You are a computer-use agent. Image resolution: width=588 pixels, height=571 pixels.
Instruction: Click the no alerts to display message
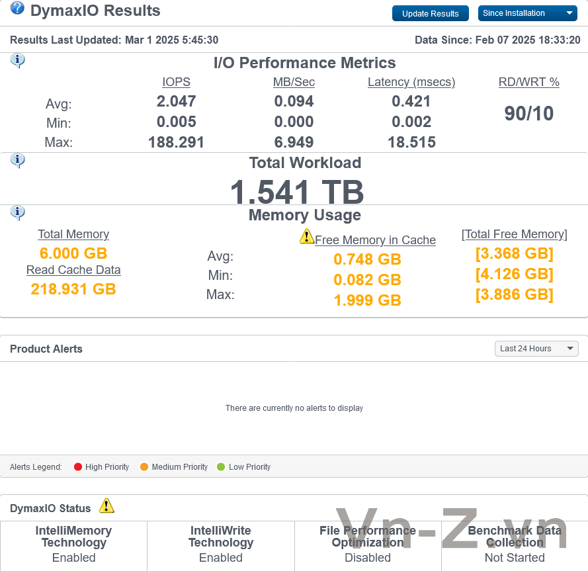tap(294, 408)
